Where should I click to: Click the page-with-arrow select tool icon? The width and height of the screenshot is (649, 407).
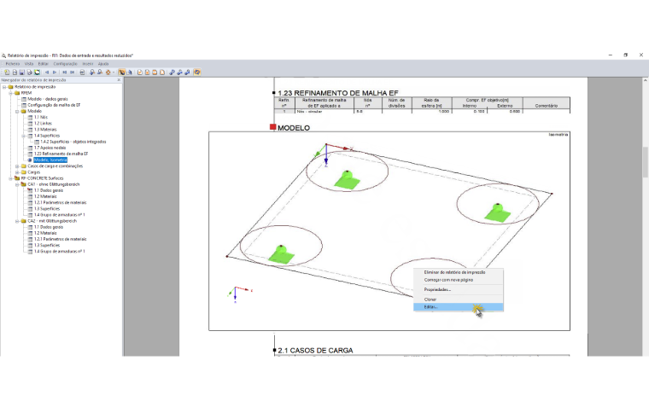(x=129, y=72)
